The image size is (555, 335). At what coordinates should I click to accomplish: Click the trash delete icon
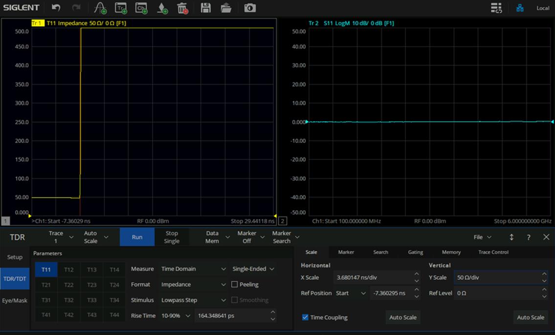182,8
